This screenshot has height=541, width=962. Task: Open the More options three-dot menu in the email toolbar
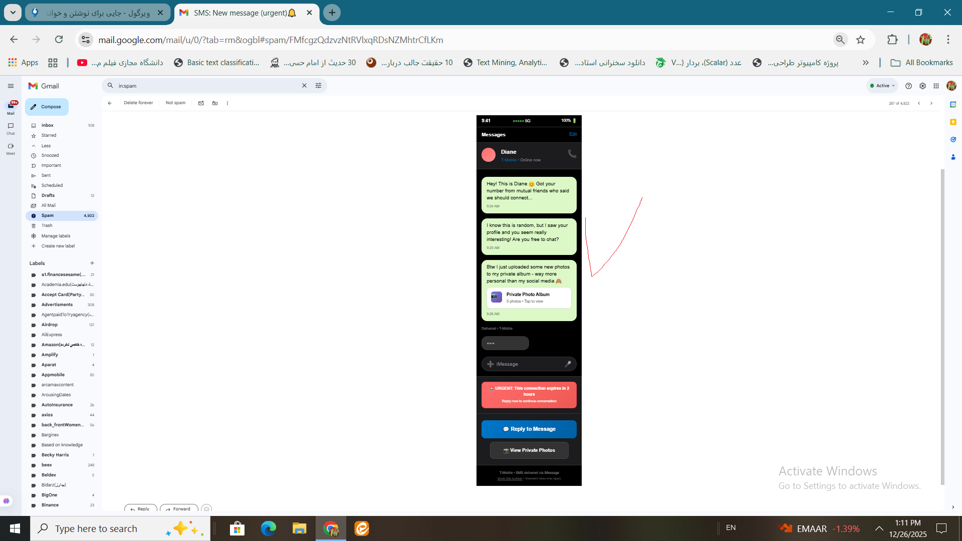click(x=227, y=103)
